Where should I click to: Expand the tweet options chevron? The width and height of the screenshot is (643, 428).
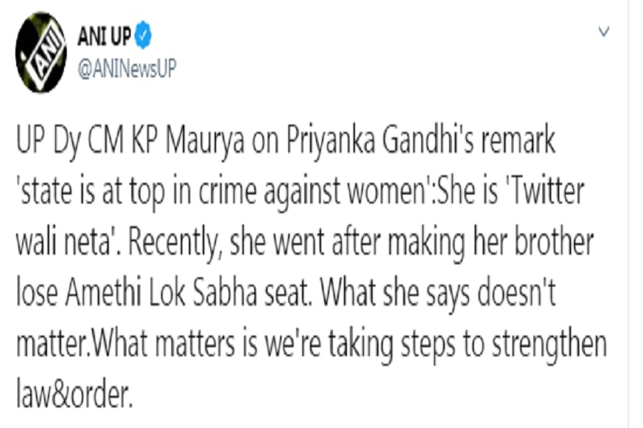[603, 32]
